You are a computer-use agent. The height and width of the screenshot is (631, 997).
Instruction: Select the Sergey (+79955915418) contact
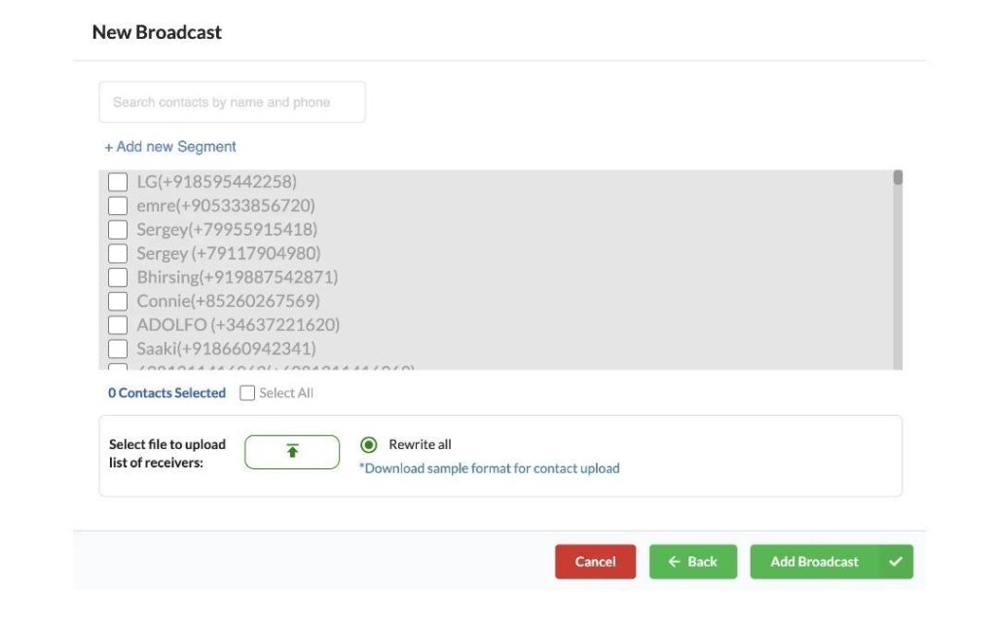118,229
